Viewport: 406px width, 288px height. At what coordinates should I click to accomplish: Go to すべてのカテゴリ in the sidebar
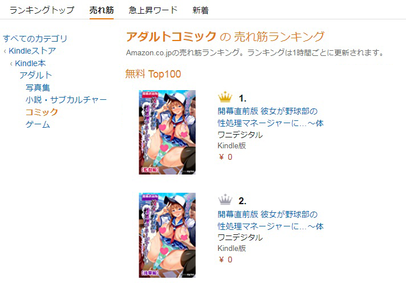[x=35, y=39]
